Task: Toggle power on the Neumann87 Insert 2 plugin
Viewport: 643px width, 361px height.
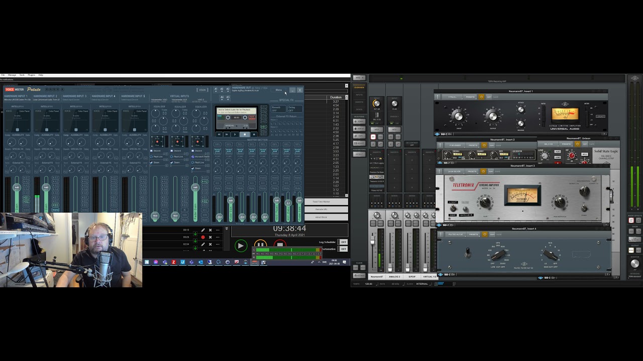Action: pyautogui.click(x=484, y=145)
